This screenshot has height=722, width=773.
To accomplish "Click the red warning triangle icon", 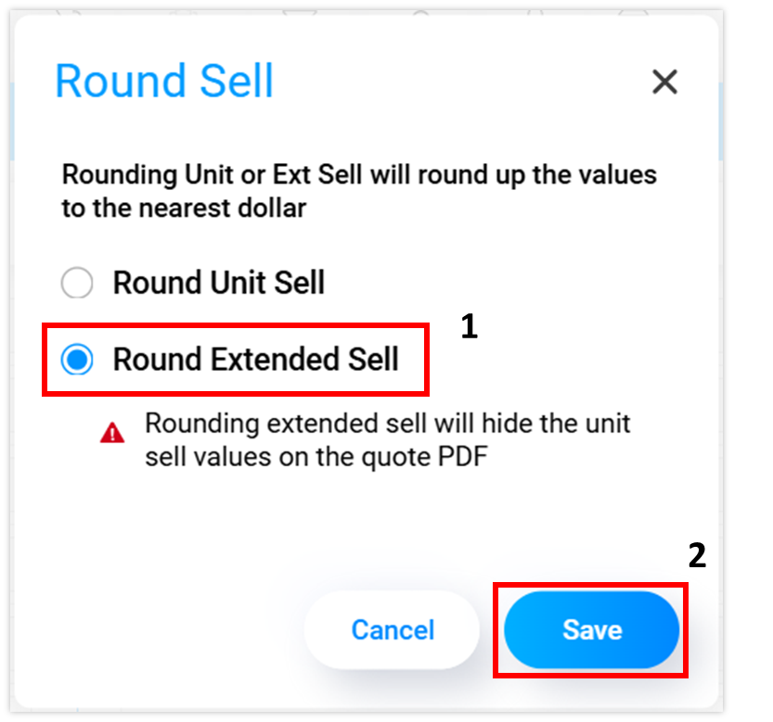I will [x=112, y=431].
